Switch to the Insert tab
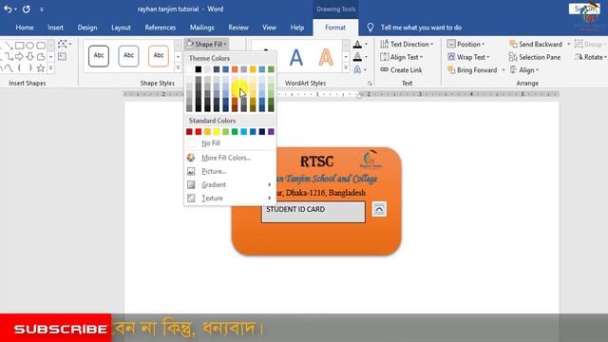This screenshot has width=608, height=342. (55, 28)
